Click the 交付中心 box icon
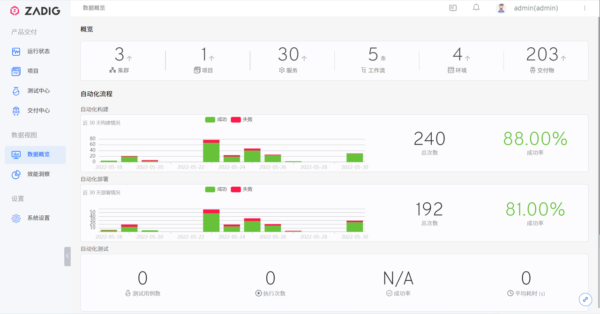Image resolution: width=600 pixels, height=314 pixels. coord(16,111)
